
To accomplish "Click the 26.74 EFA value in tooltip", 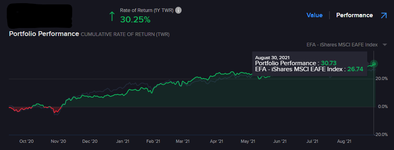I will pos(355,69).
